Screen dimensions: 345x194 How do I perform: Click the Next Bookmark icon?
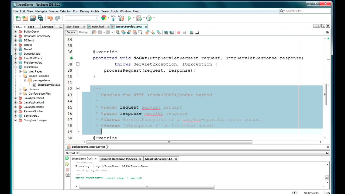tap(153, 32)
